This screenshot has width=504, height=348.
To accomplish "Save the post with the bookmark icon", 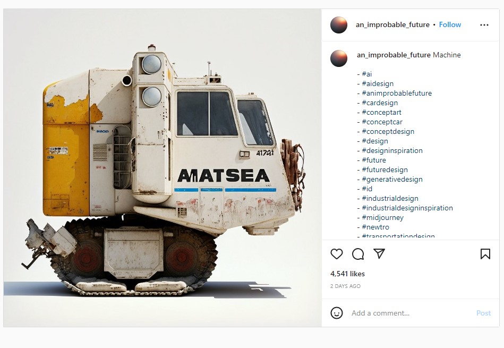I will (485, 254).
